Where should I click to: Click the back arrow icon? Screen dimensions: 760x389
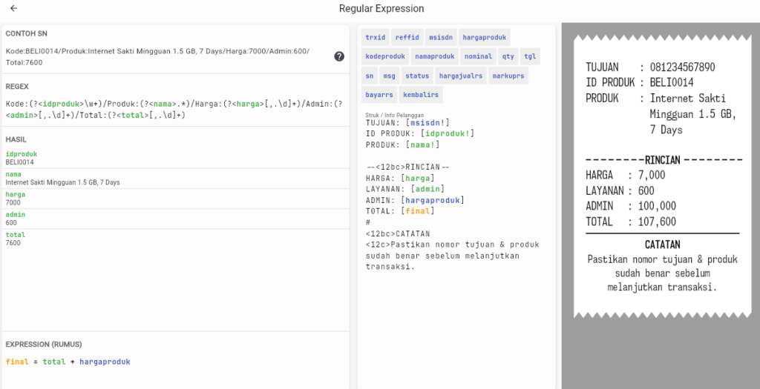click(x=14, y=9)
